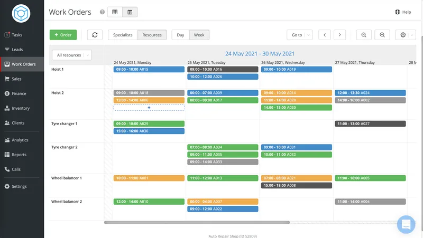Screen dimensions: 423x238
Task: Click the horizontal schedule scrollbar
Action: point(197,222)
